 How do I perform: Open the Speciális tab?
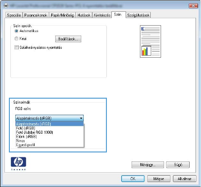click(x=14, y=15)
